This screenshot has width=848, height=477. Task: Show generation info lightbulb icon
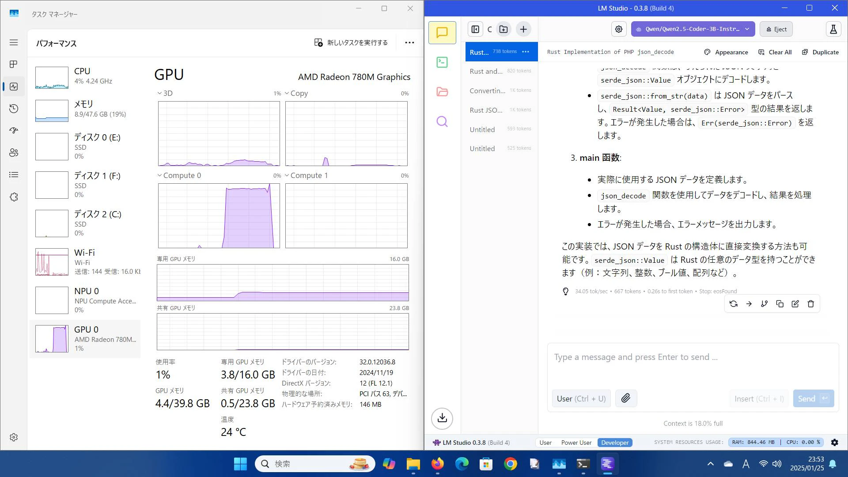(x=566, y=291)
